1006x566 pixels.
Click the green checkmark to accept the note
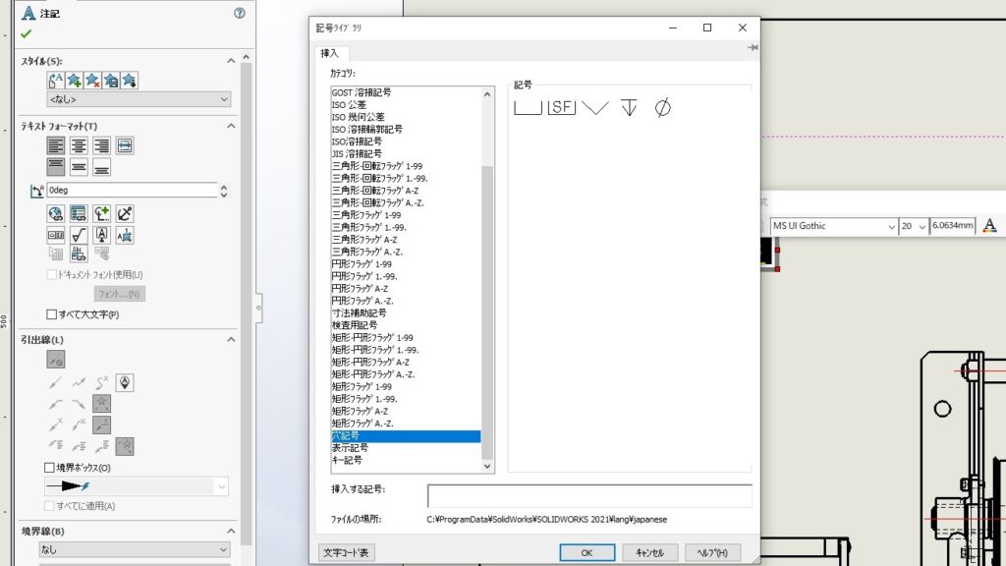(x=26, y=33)
